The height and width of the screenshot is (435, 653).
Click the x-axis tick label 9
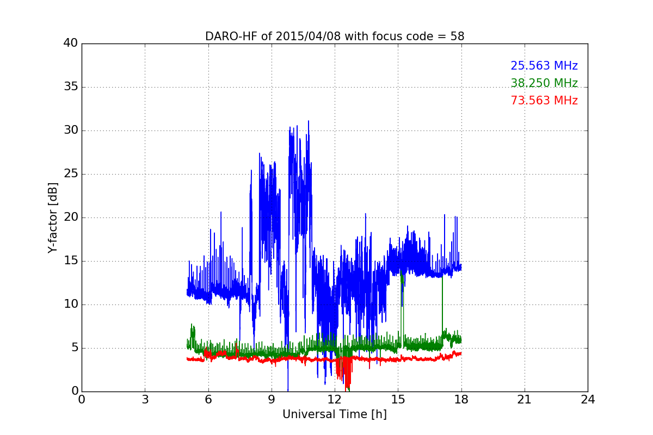pyautogui.click(x=272, y=400)
